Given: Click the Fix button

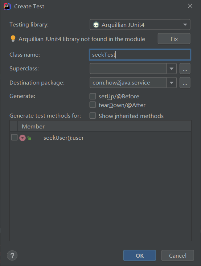Looking at the screenshot, I should tap(174, 39).
